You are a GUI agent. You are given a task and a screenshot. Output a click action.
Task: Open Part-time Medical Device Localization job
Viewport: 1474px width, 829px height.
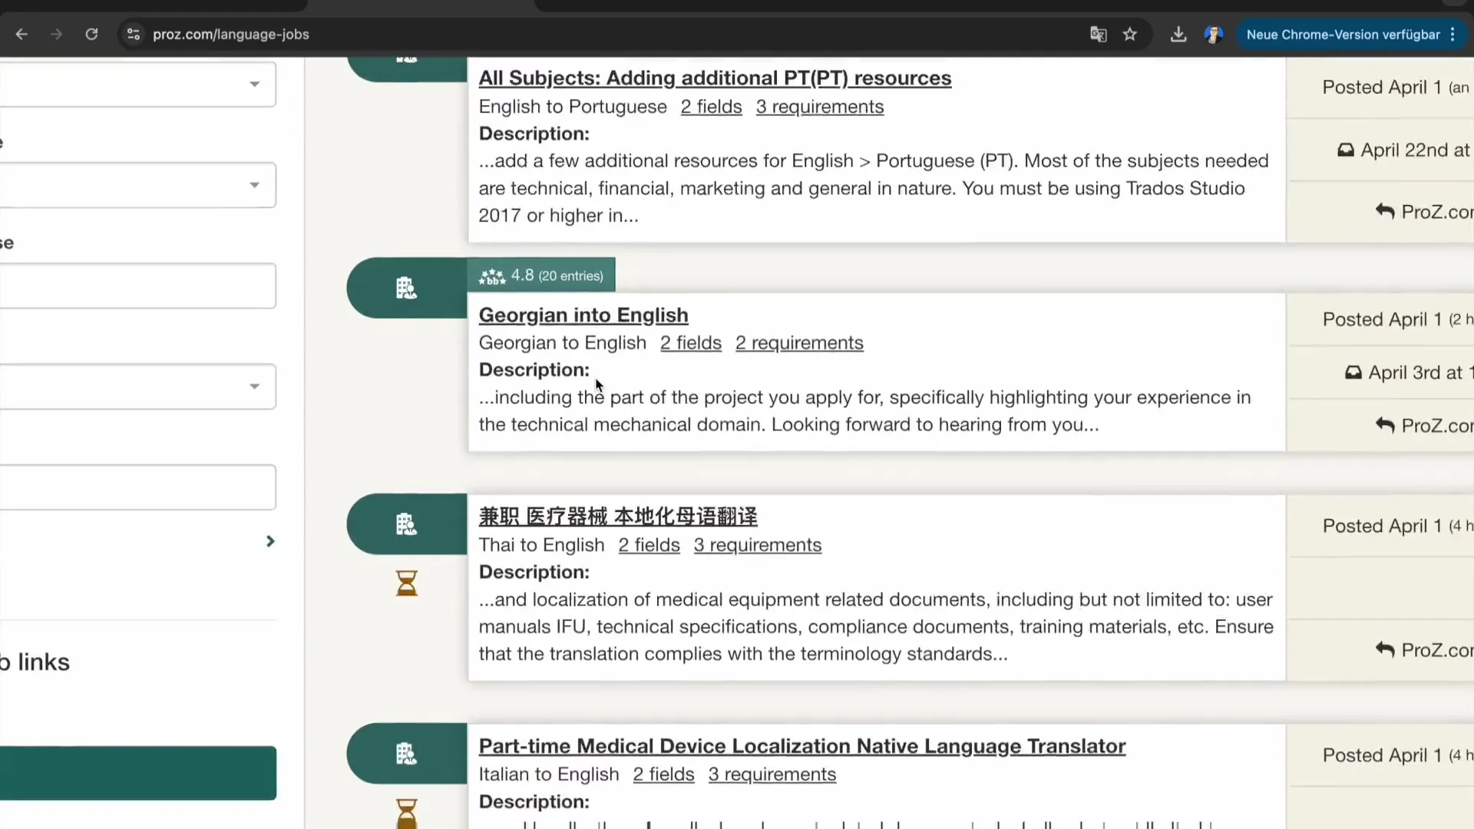pos(801,746)
